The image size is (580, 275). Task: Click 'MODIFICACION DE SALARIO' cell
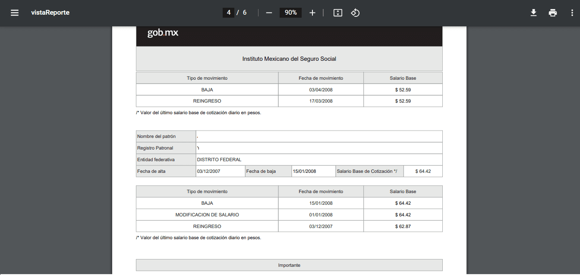tap(207, 215)
